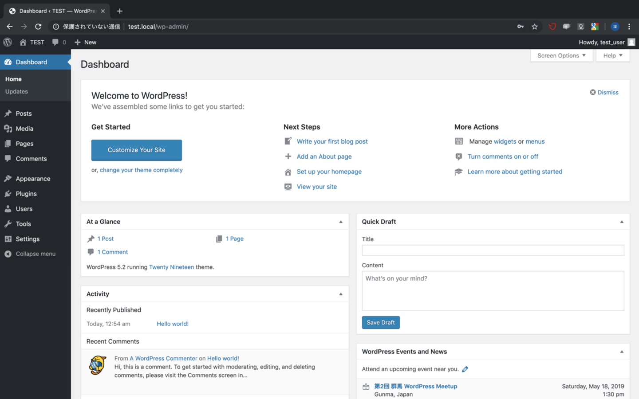Click the WordPress logo in admin bar
Image resolution: width=639 pixels, height=399 pixels.
8,42
